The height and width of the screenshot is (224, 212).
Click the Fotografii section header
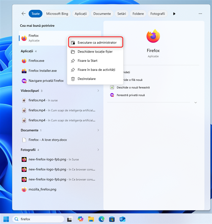(x=28, y=150)
